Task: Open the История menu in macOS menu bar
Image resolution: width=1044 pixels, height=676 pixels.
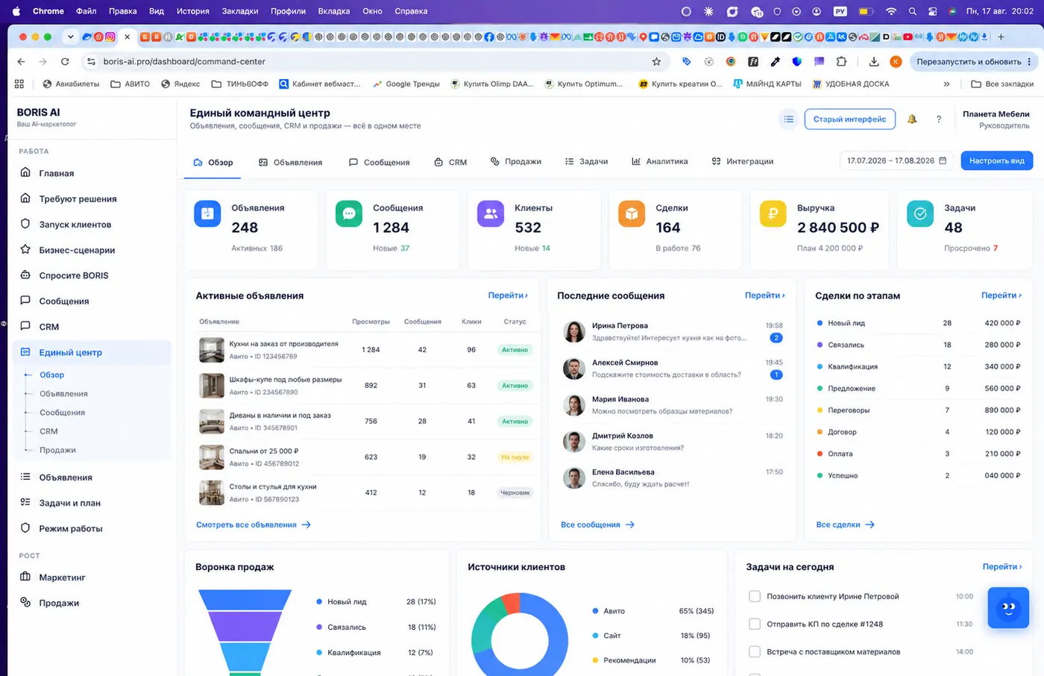Action: click(192, 11)
